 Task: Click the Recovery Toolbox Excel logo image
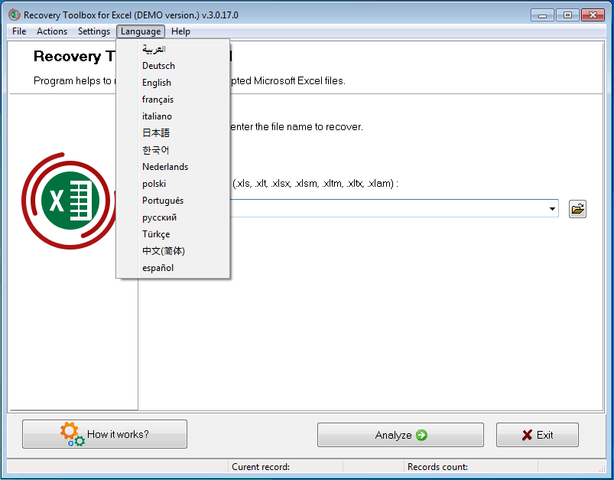click(x=70, y=201)
